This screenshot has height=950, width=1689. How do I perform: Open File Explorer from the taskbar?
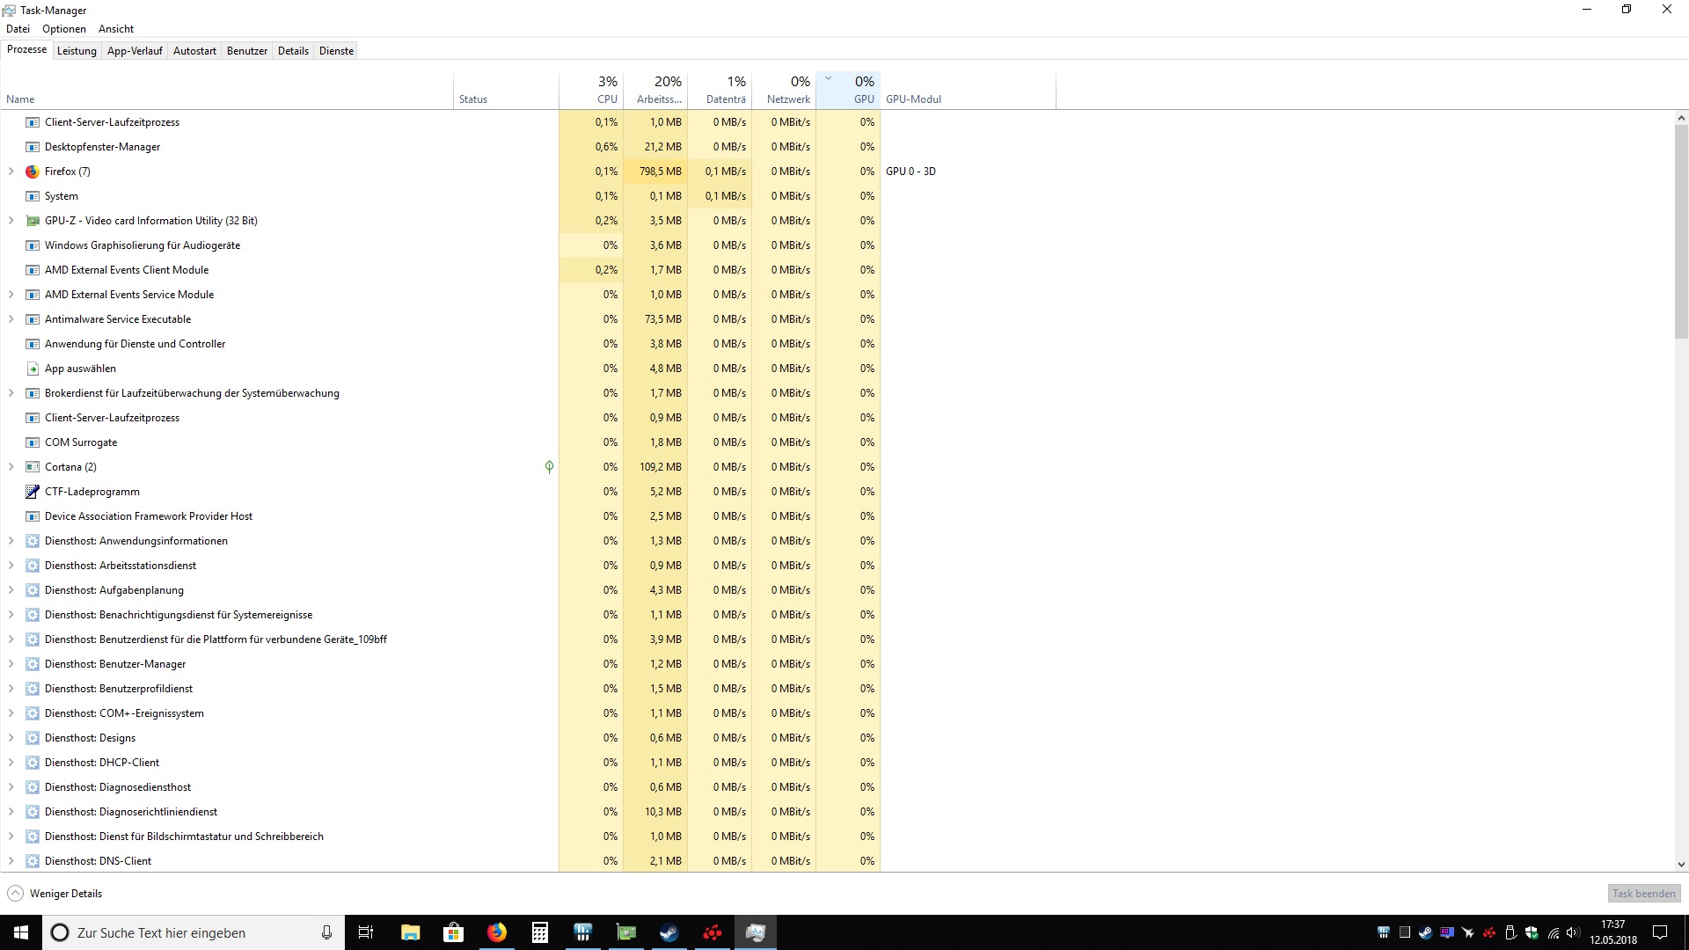(x=410, y=932)
